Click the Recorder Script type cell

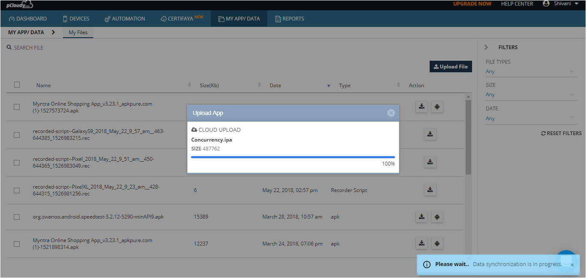click(349, 190)
